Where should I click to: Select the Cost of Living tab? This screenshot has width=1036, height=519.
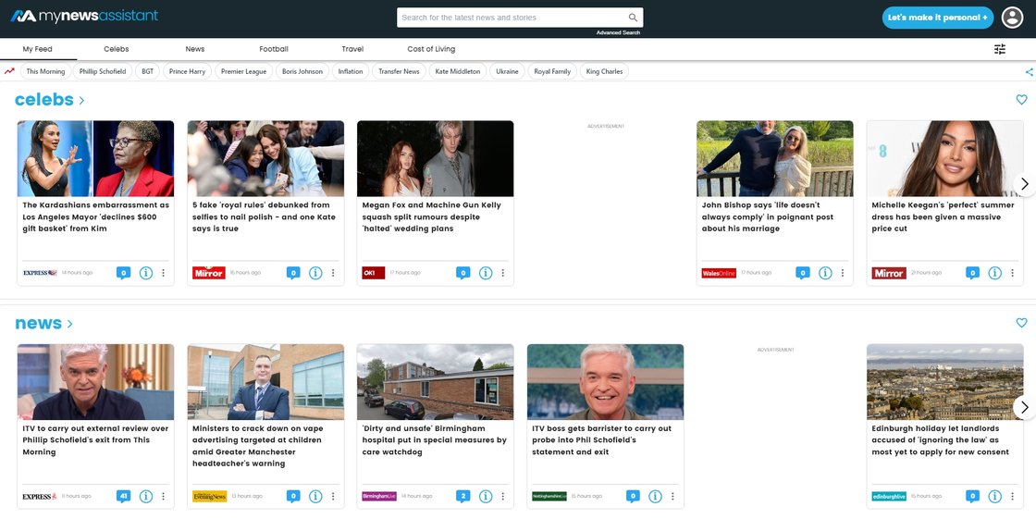(x=431, y=49)
